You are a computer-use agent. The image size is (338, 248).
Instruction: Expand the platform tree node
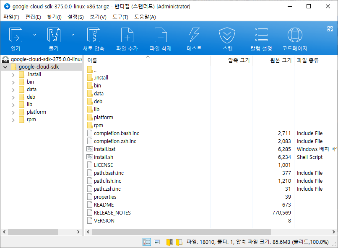click(13, 112)
